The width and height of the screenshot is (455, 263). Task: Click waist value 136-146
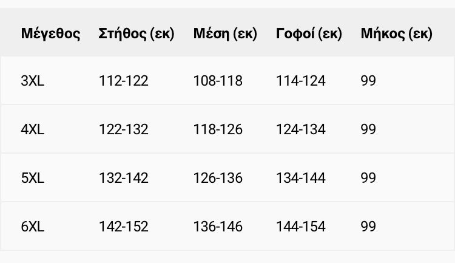tap(218, 227)
